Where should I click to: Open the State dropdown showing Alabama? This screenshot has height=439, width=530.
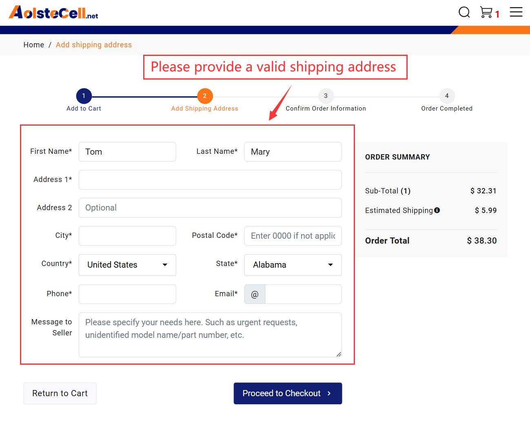tap(293, 265)
